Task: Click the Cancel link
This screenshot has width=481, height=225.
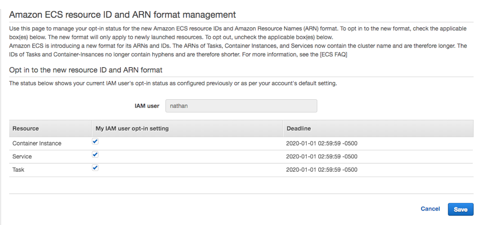Action: pos(430,209)
